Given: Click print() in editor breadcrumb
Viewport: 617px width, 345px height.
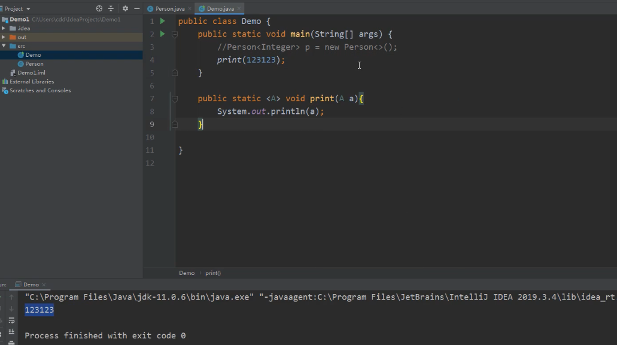Looking at the screenshot, I should click(213, 273).
